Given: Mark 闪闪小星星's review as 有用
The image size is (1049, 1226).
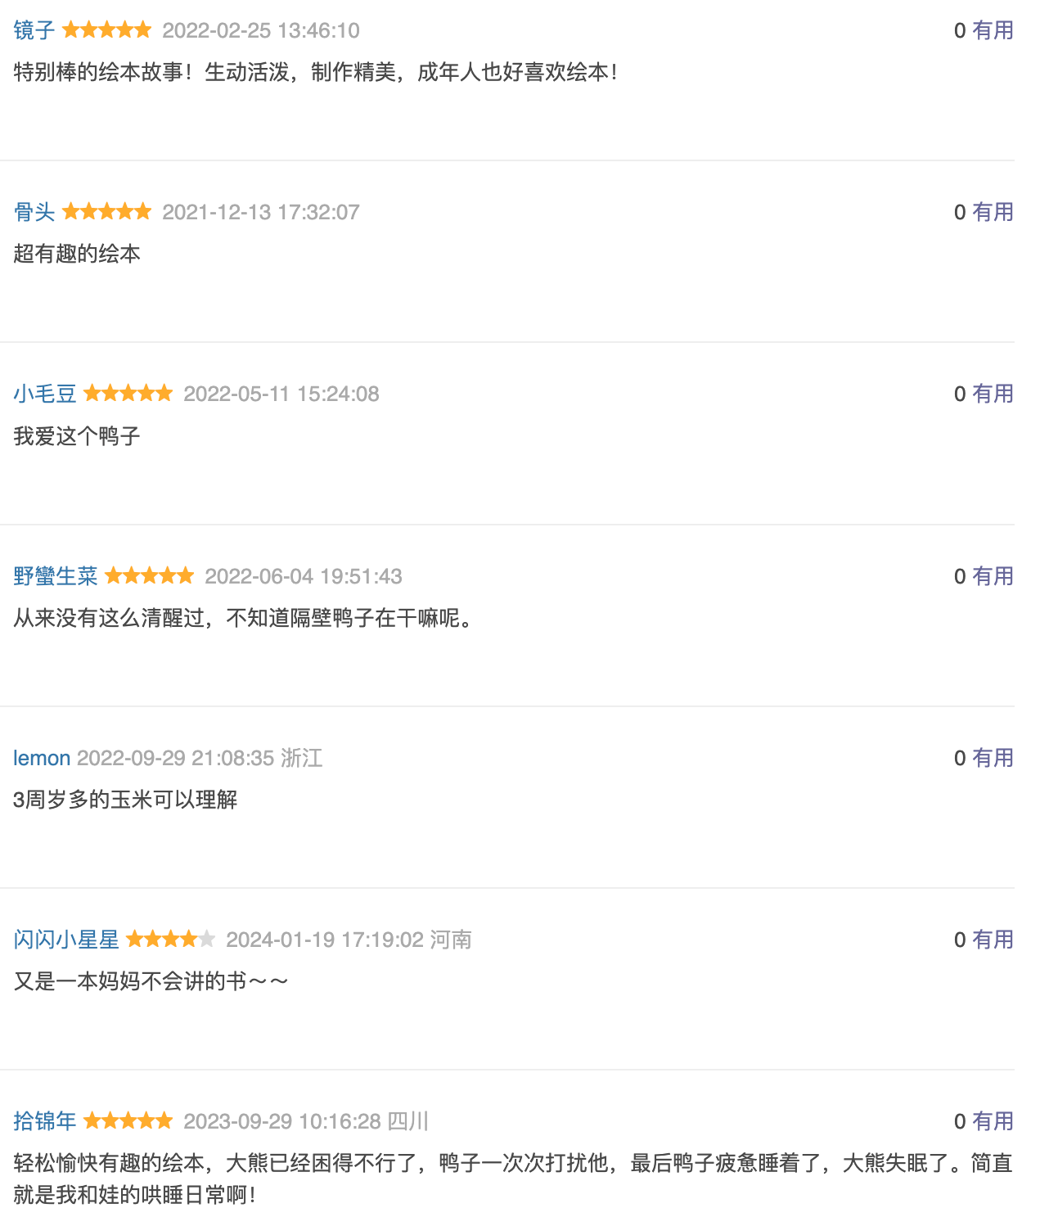Looking at the screenshot, I should (993, 940).
